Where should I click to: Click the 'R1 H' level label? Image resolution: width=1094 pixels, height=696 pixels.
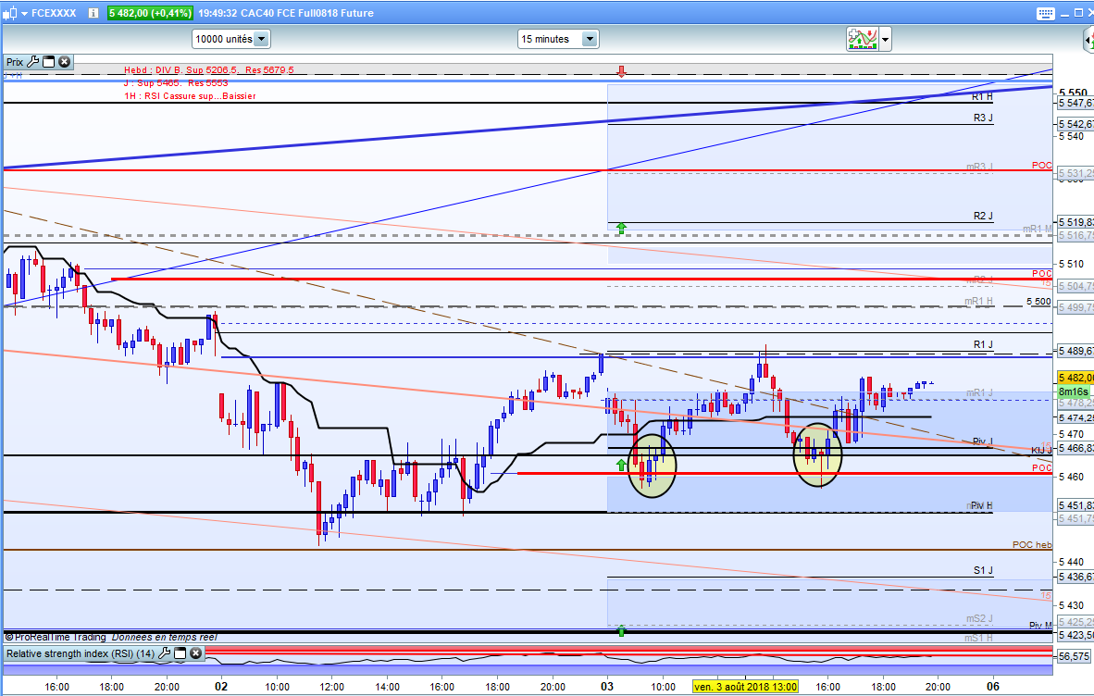983,97
